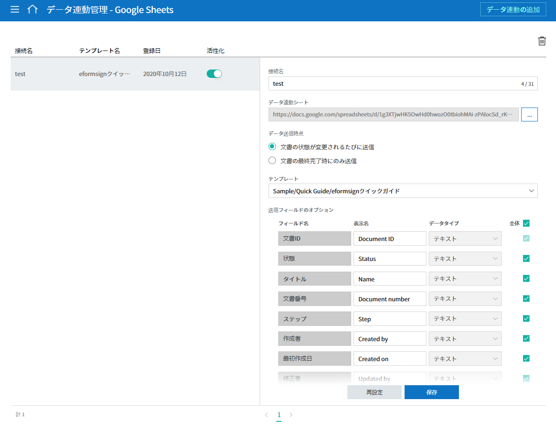Edit the Name display name field
Image resolution: width=556 pixels, height=426 pixels.
coord(390,279)
